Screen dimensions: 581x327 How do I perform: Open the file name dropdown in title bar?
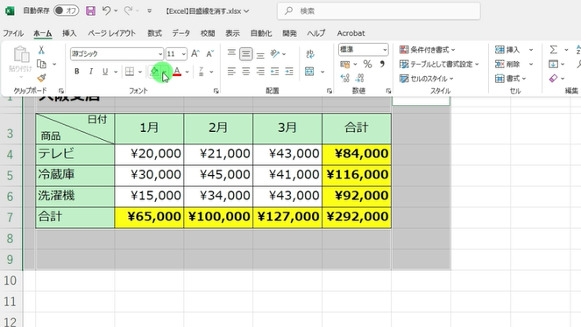point(247,11)
